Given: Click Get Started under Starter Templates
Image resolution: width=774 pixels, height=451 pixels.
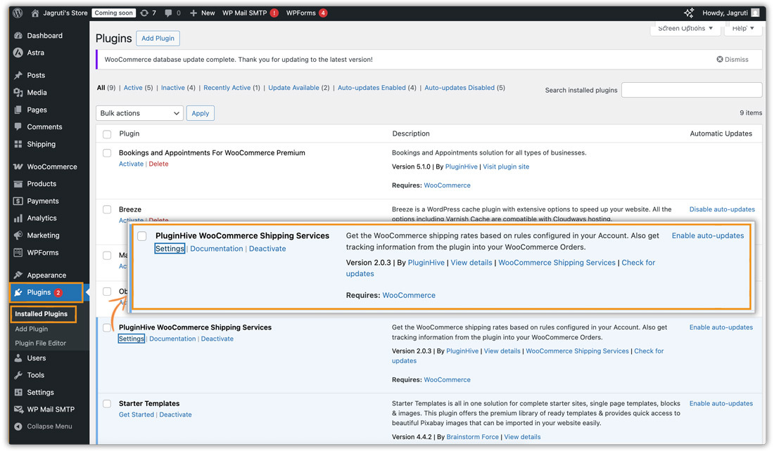Looking at the screenshot, I should 137,415.
